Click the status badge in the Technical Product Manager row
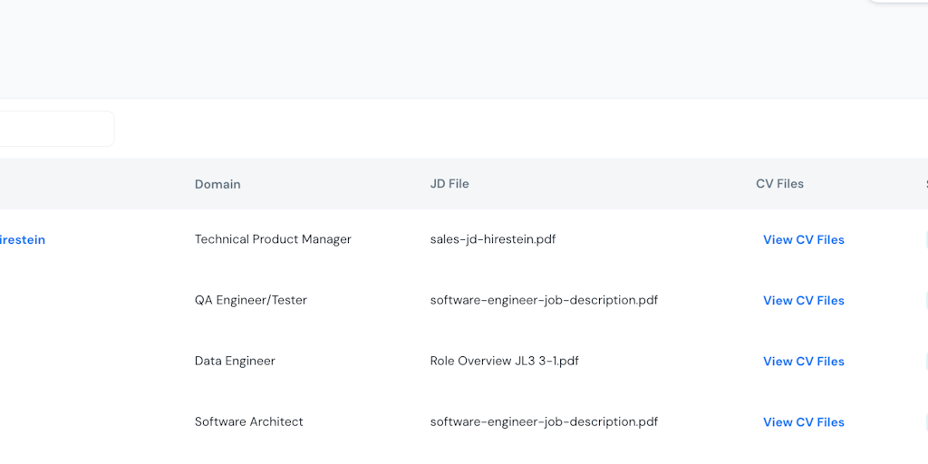The height and width of the screenshot is (464, 928). pyautogui.click(x=925, y=240)
